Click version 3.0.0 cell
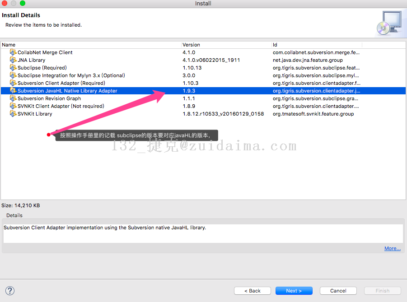The width and height of the screenshot is (407, 302). tap(189, 75)
